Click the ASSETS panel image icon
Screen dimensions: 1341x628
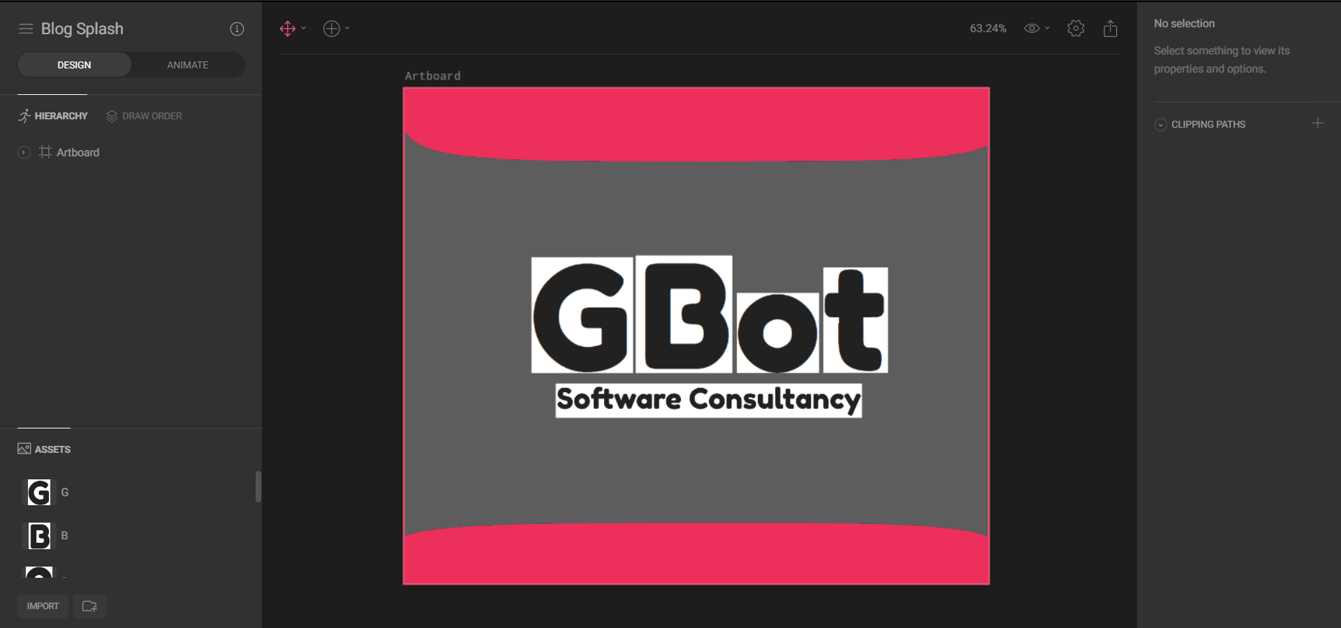24,449
